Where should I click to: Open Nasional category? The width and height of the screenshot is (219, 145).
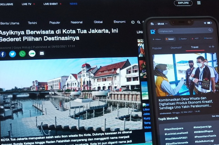pos(77,22)
